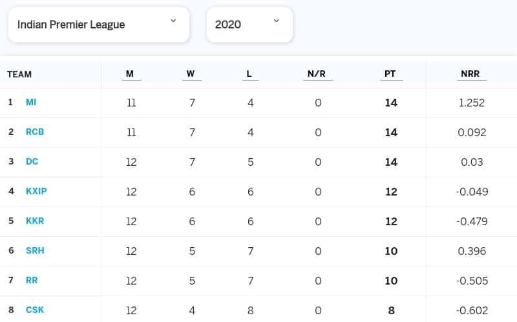Open the RR team link
Viewport: 517px width, 322px height.
[x=32, y=280]
